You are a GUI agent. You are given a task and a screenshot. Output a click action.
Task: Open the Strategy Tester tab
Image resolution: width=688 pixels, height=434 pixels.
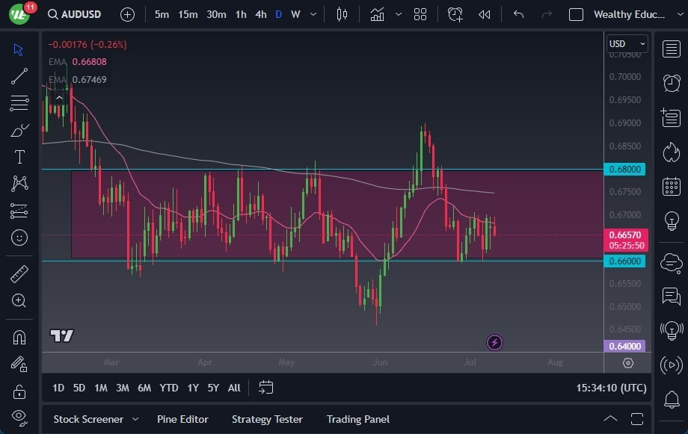[x=267, y=419]
